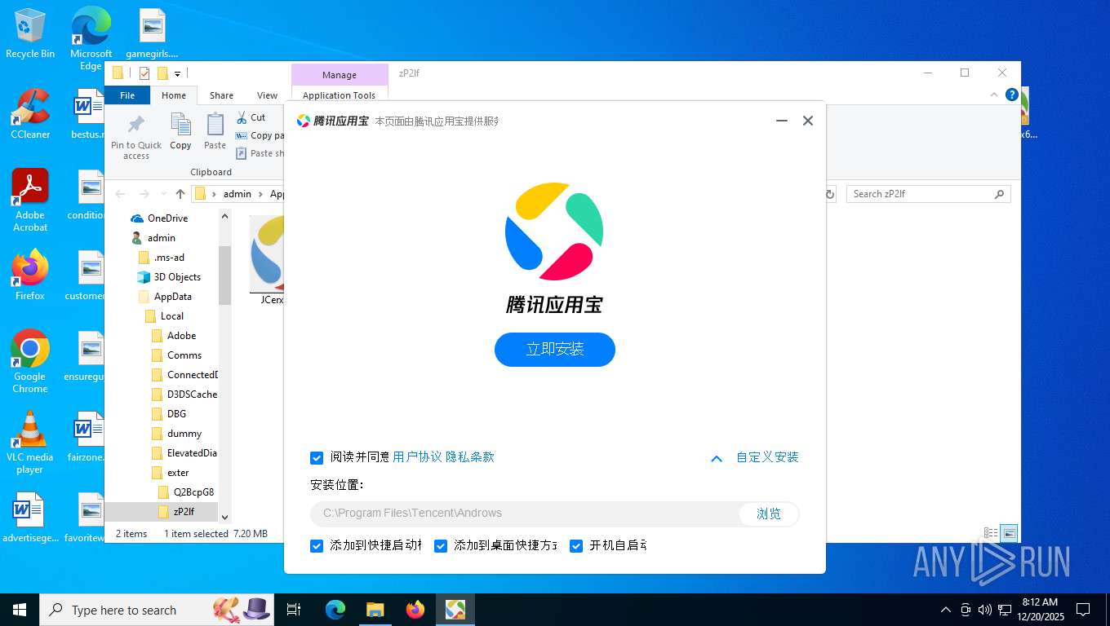Open Google Chrome desktop shortcut

pos(30,362)
